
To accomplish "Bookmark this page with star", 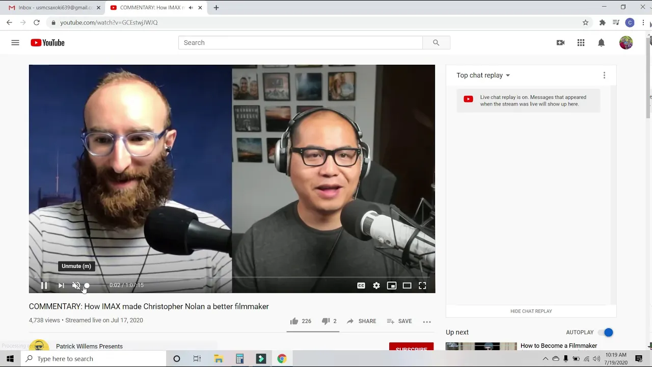I will click(585, 22).
